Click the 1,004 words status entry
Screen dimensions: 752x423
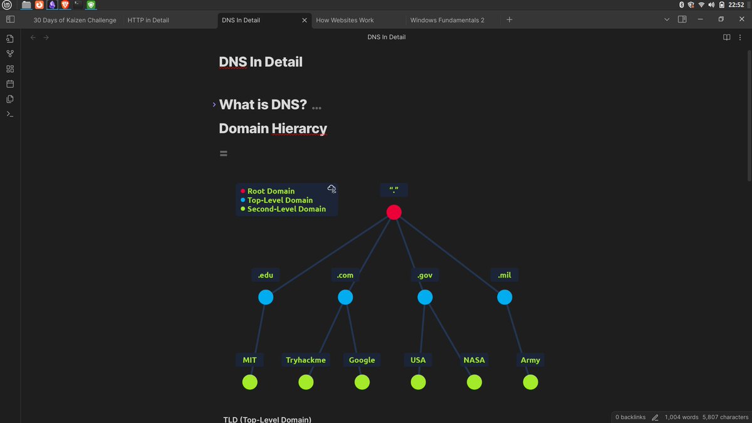click(x=681, y=417)
